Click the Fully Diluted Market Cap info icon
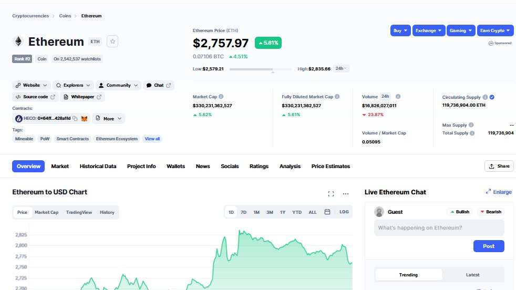 337,97
